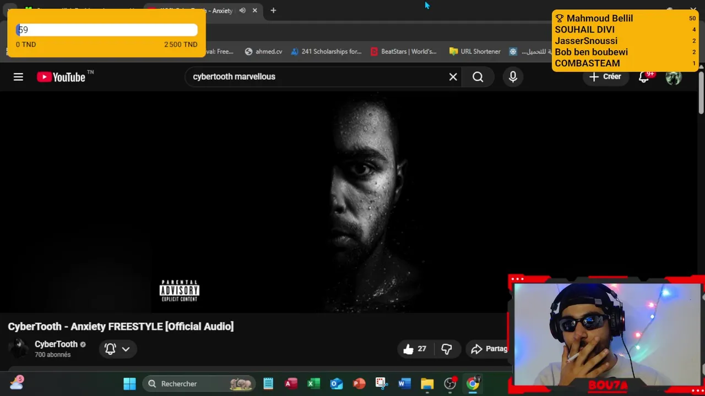Open the BeatStars bookmark
This screenshot has height=396, width=705.
point(403,51)
